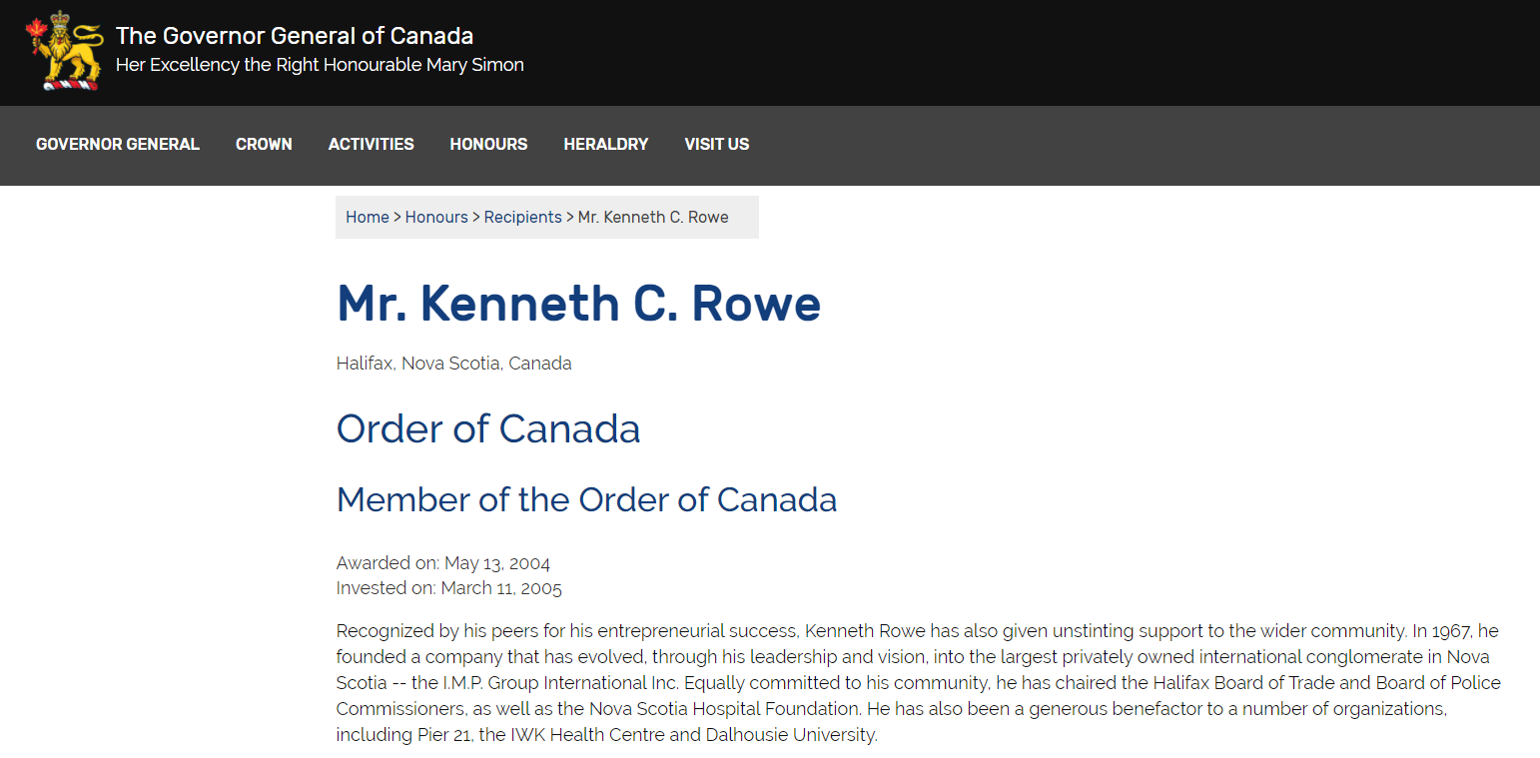The image size is (1540, 758).
Task: Click the Mr. Kenneth C. Rowe breadcrumb item
Action: point(653,217)
